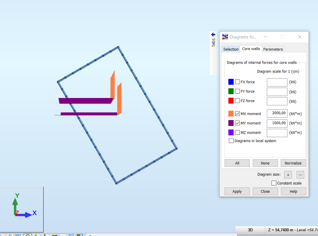Increase diagram size with the plus button
The height and width of the screenshot is (236, 318).
pos(288,174)
